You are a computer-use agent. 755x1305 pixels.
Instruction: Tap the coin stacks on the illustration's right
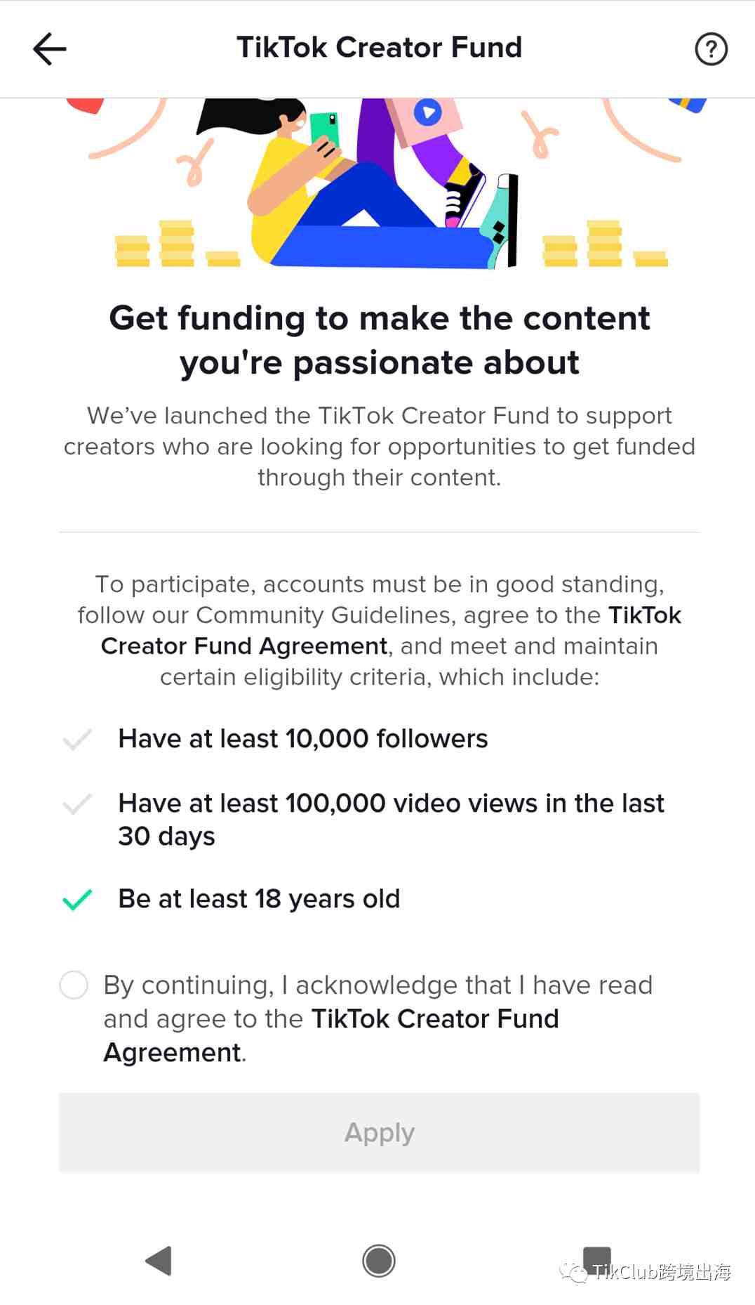(603, 246)
